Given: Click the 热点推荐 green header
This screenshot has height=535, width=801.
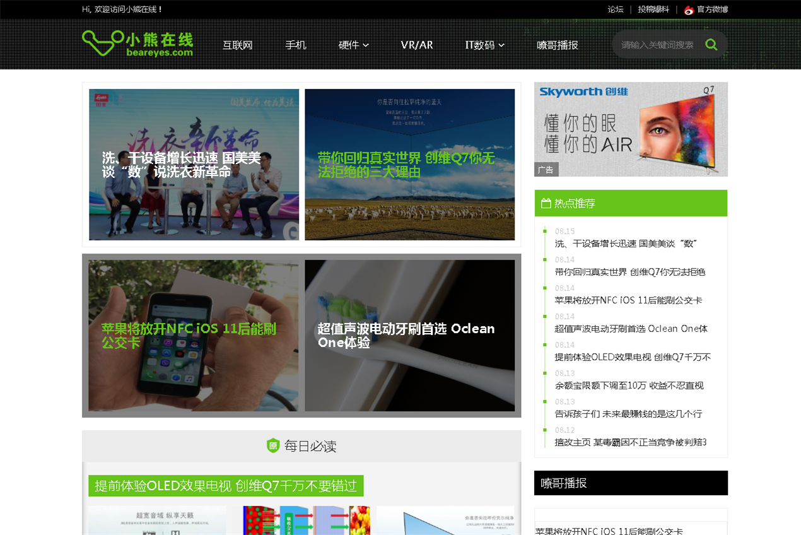Looking at the screenshot, I should [631, 203].
